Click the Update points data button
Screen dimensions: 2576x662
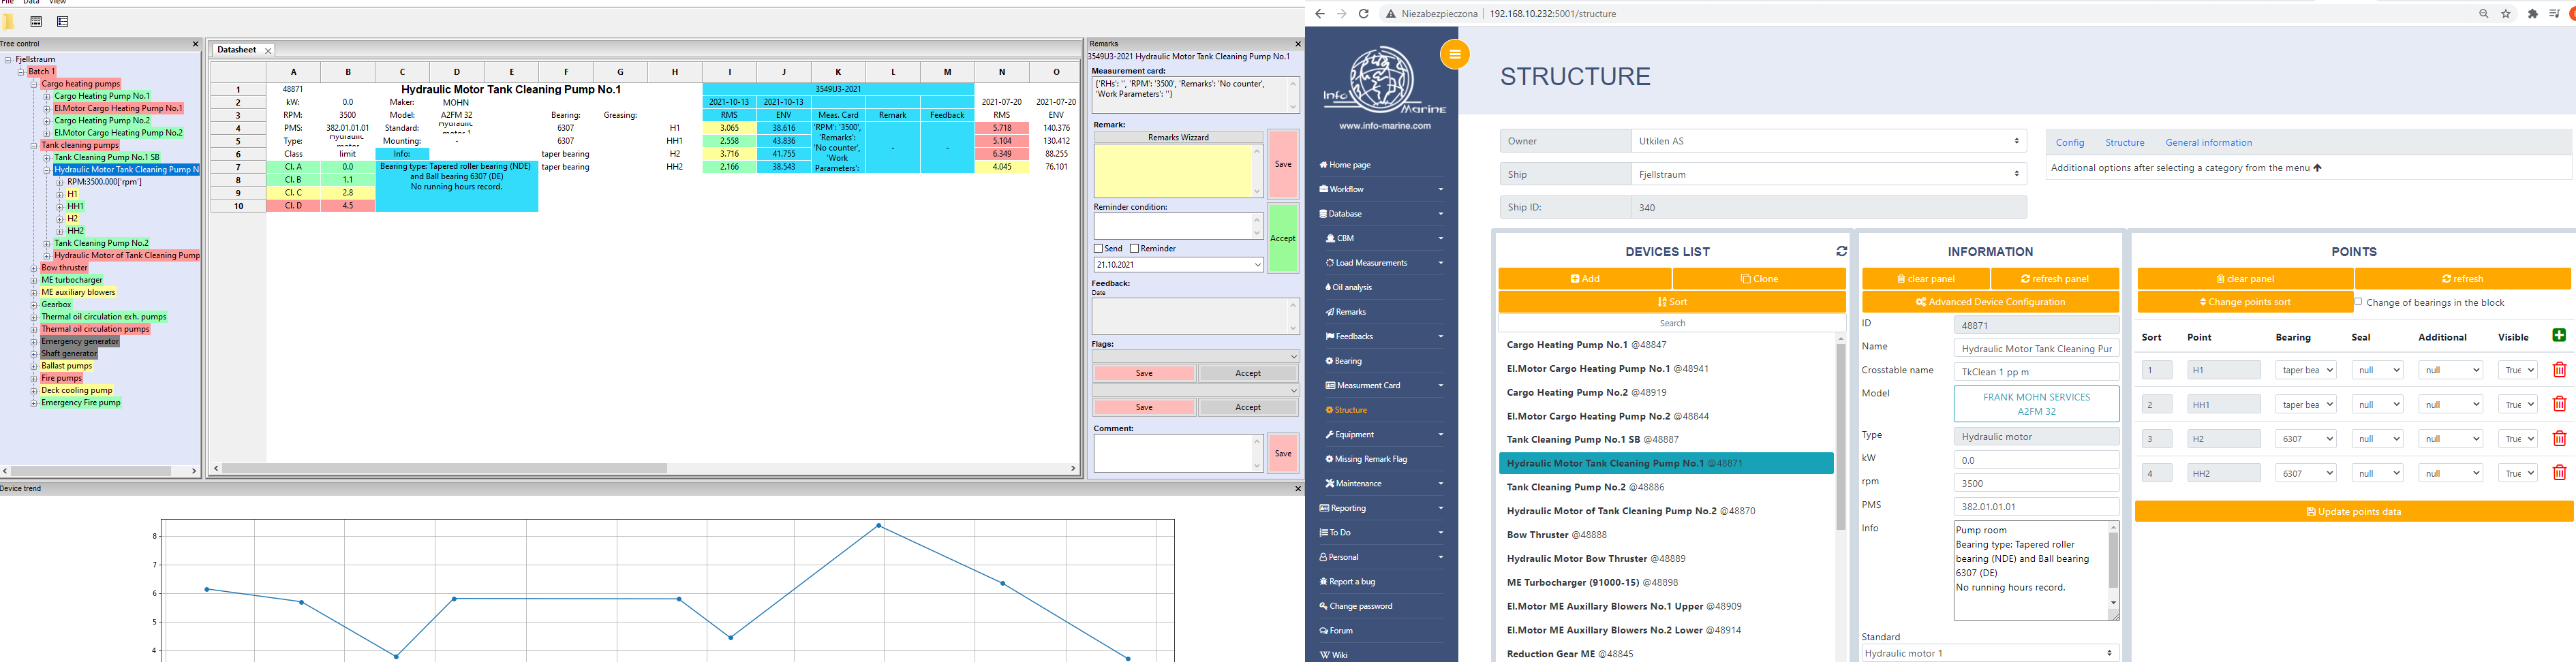[2353, 512]
